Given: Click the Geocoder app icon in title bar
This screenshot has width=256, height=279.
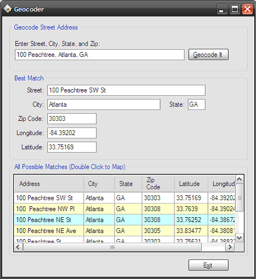Looking at the screenshot, I should point(7,9).
